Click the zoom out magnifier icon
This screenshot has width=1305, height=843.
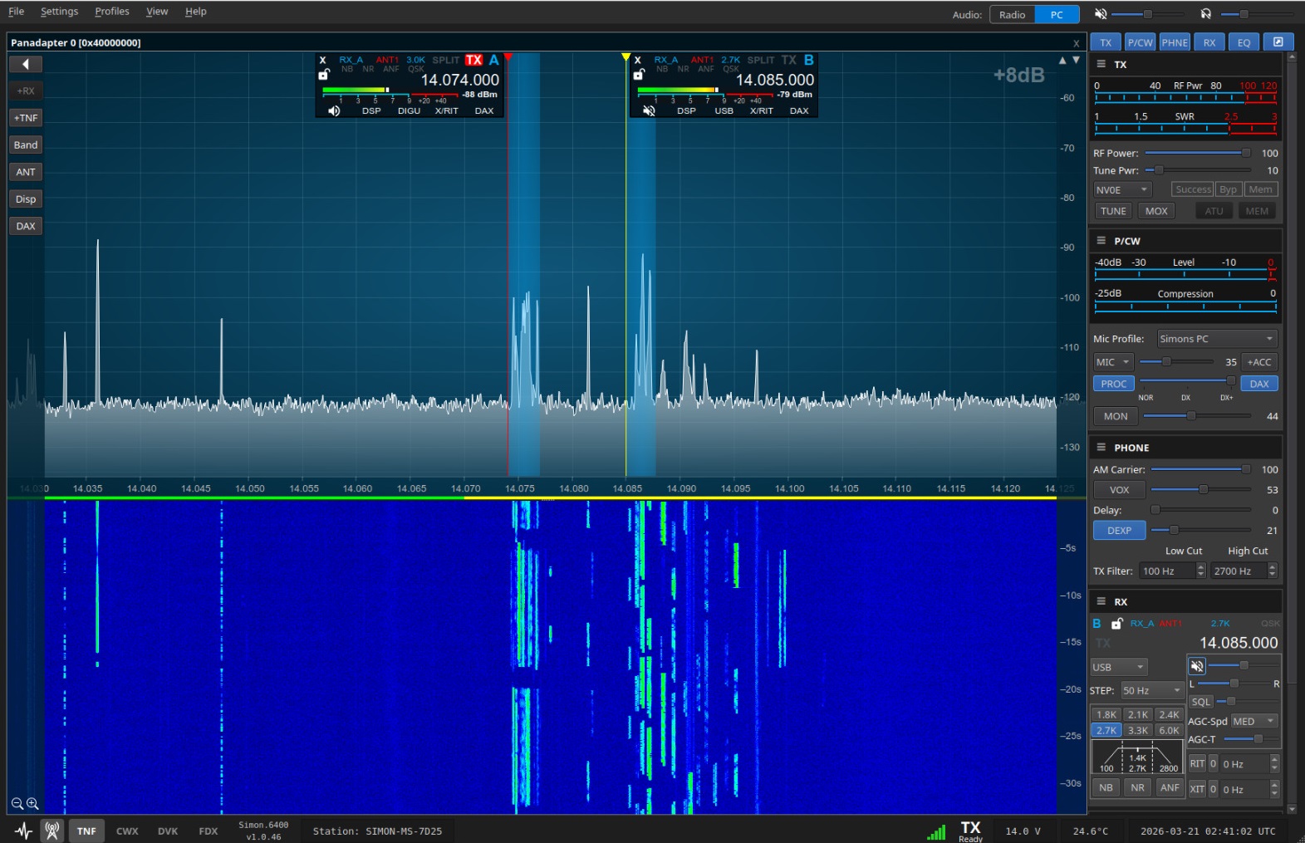17,803
